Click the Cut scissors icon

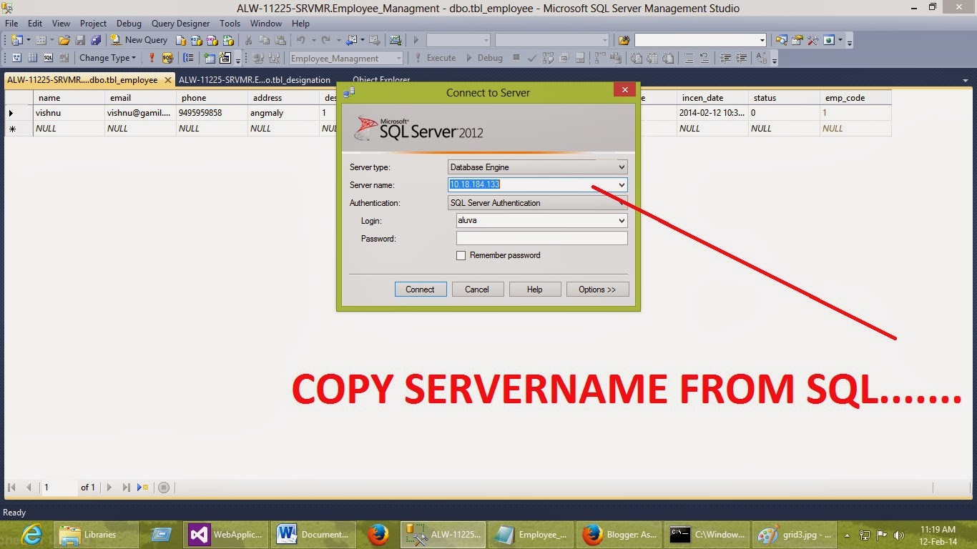tap(248, 40)
